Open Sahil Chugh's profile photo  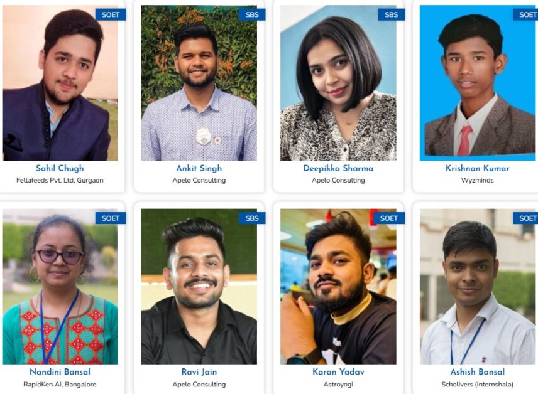pyautogui.click(x=60, y=83)
